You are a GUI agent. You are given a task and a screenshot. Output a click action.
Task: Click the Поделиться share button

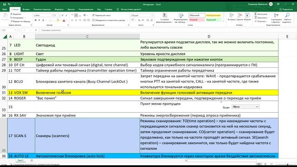click(286, 9)
